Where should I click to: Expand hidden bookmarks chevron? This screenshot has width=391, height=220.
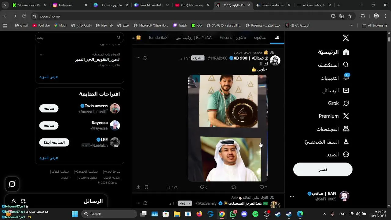(352, 26)
